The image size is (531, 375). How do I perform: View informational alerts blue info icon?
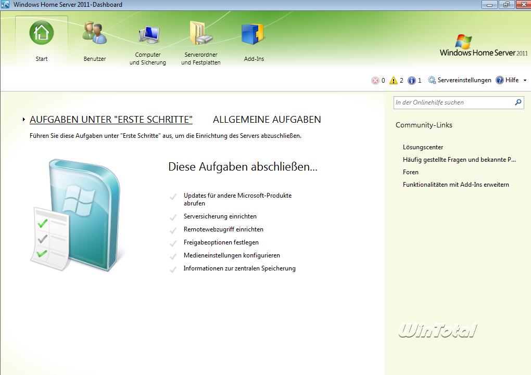[x=411, y=80]
